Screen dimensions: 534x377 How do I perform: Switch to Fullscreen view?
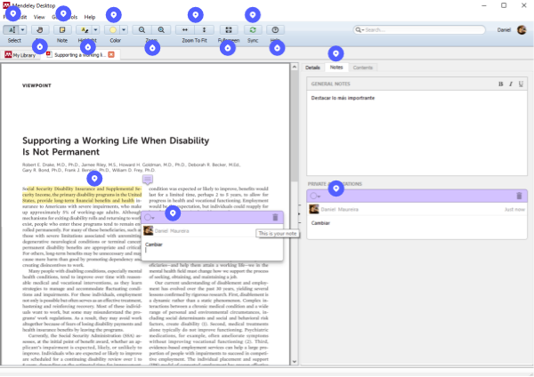[x=229, y=29]
